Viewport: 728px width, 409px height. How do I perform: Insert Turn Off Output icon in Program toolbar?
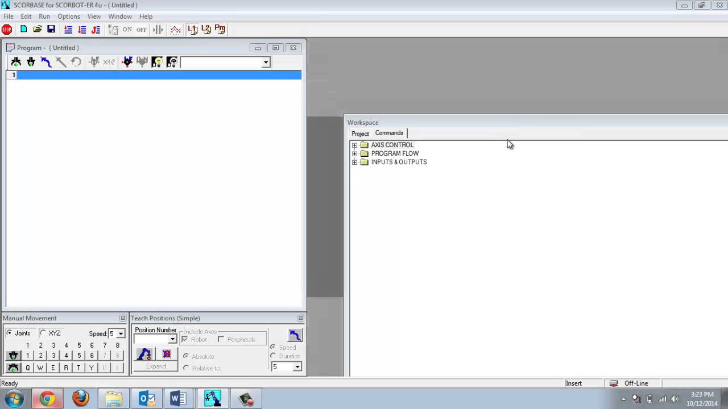tap(172, 62)
